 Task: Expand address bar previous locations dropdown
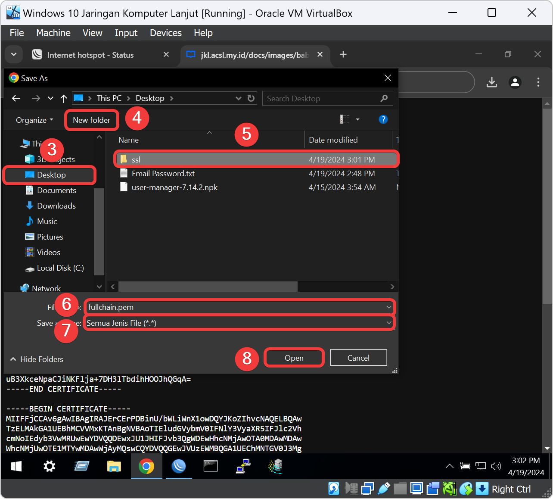tap(239, 98)
